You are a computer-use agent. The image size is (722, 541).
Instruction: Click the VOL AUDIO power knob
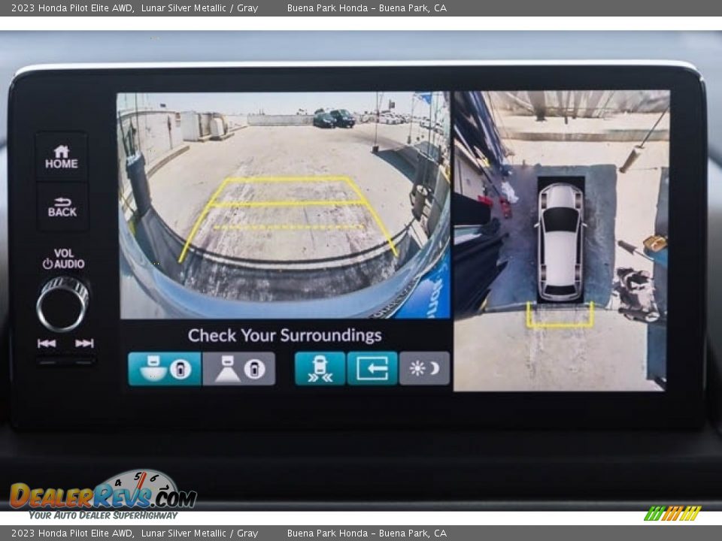tap(62, 304)
